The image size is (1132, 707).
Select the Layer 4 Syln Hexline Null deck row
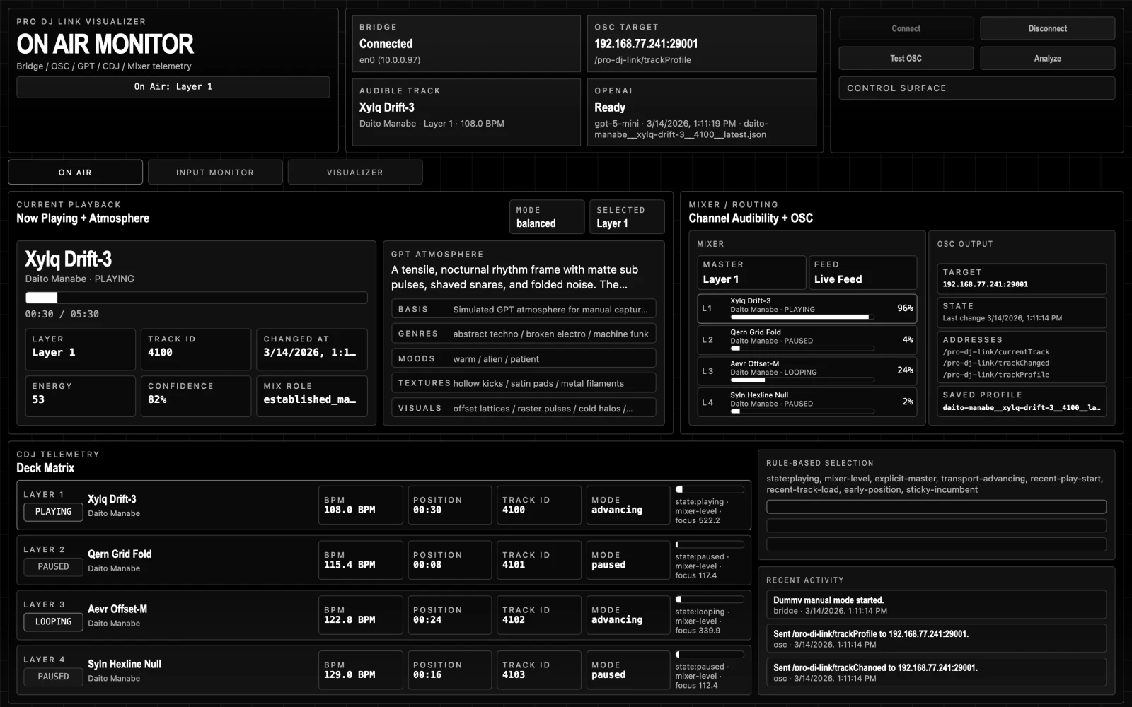382,670
